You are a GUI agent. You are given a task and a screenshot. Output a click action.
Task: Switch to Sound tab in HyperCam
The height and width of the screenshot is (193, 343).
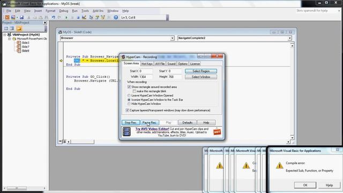coord(171,64)
